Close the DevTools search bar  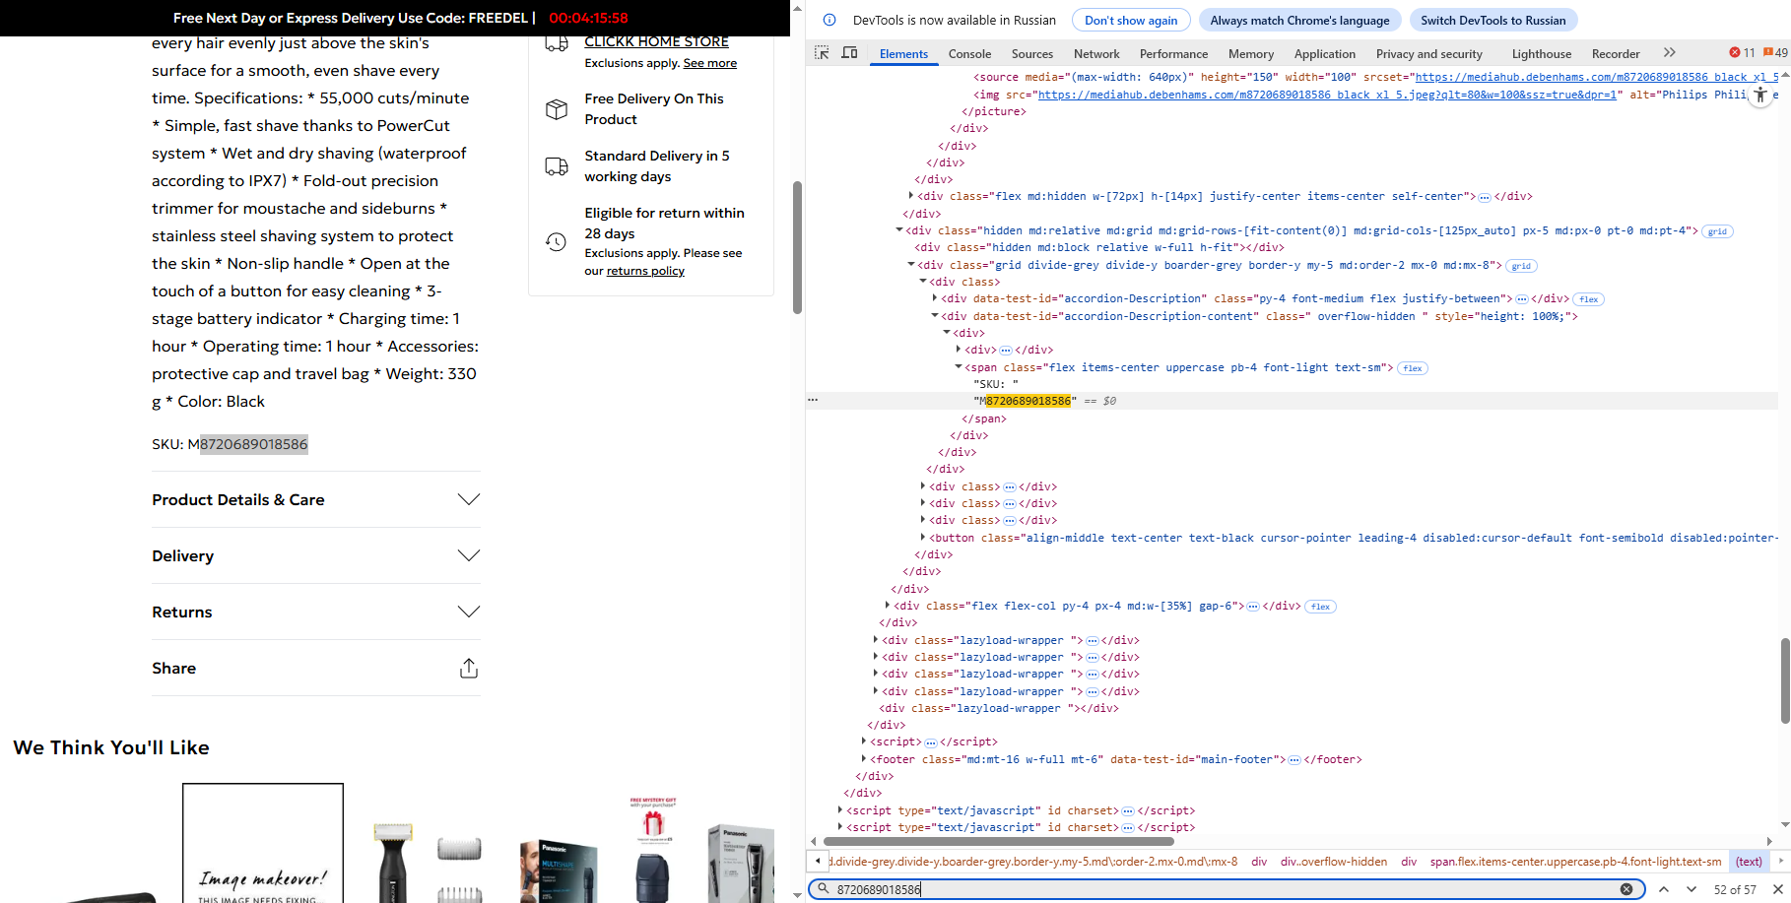(1778, 889)
